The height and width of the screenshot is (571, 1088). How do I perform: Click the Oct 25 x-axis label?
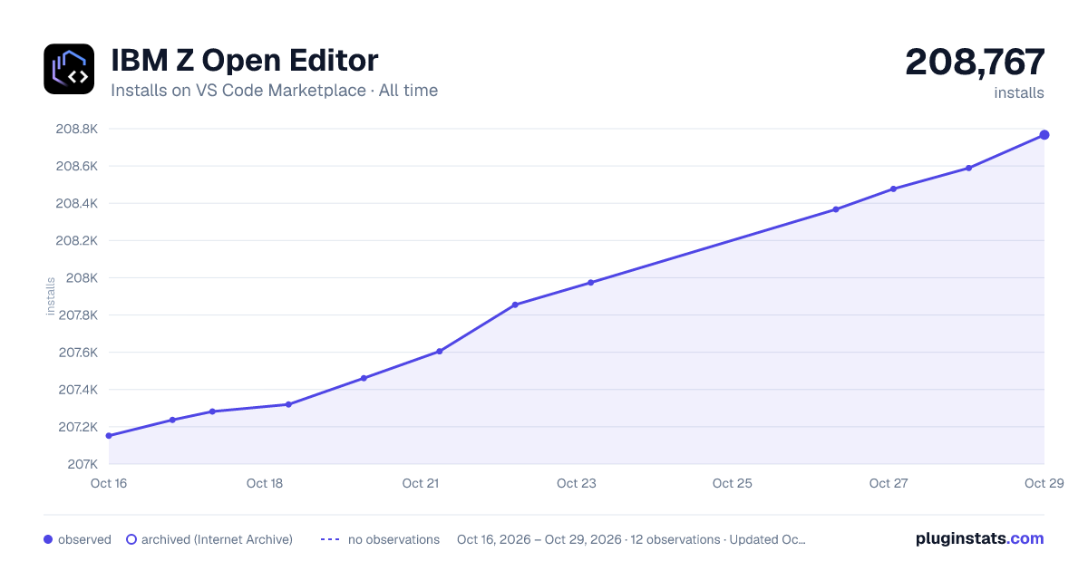click(733, 483)
